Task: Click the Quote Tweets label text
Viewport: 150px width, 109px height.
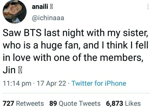Action: tap(79, 103)
